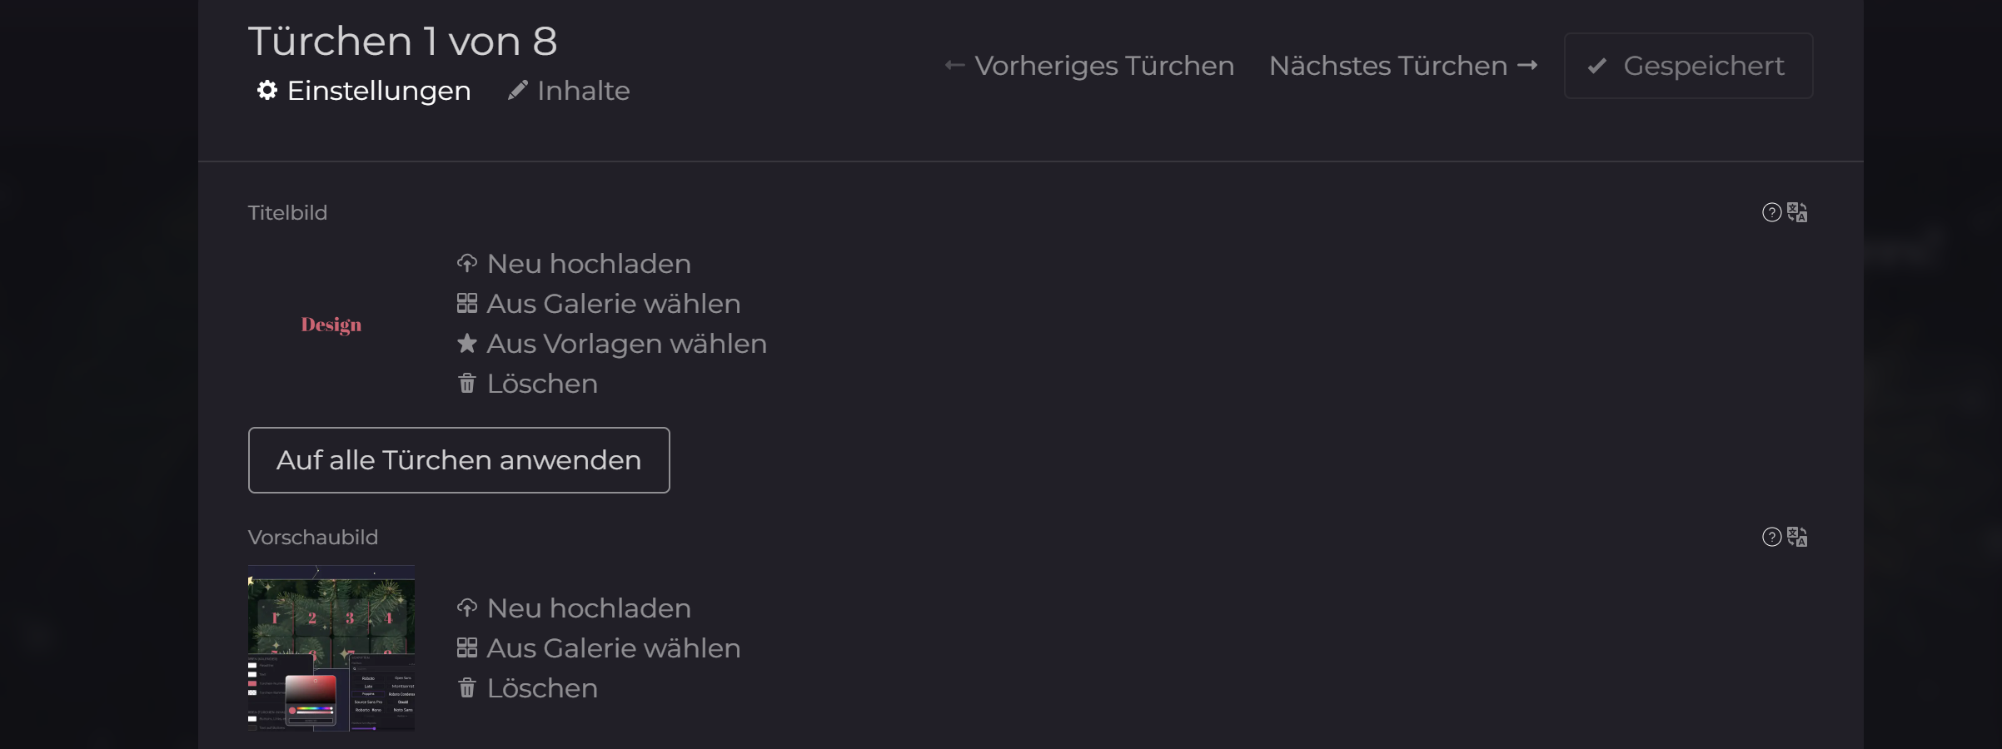Click the Einstellungen gear icon
Viewport: 2002px width, 749px height.
click(x=266, y=90)
